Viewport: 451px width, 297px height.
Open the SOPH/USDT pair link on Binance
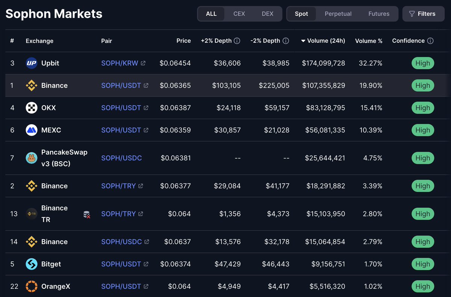pyautogui.click(x=121, y=85)
